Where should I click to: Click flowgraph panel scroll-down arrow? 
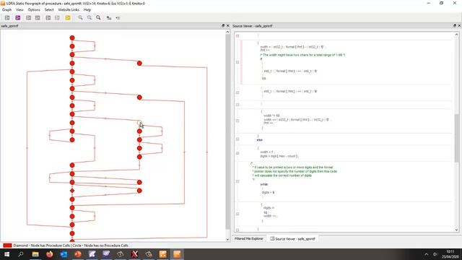point(227,239)
